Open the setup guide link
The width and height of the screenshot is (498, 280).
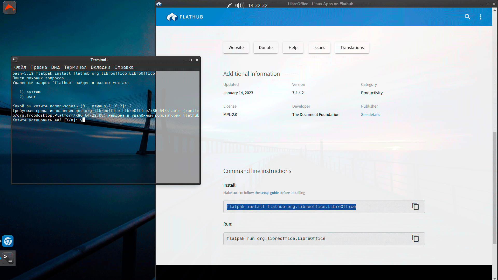269,193
